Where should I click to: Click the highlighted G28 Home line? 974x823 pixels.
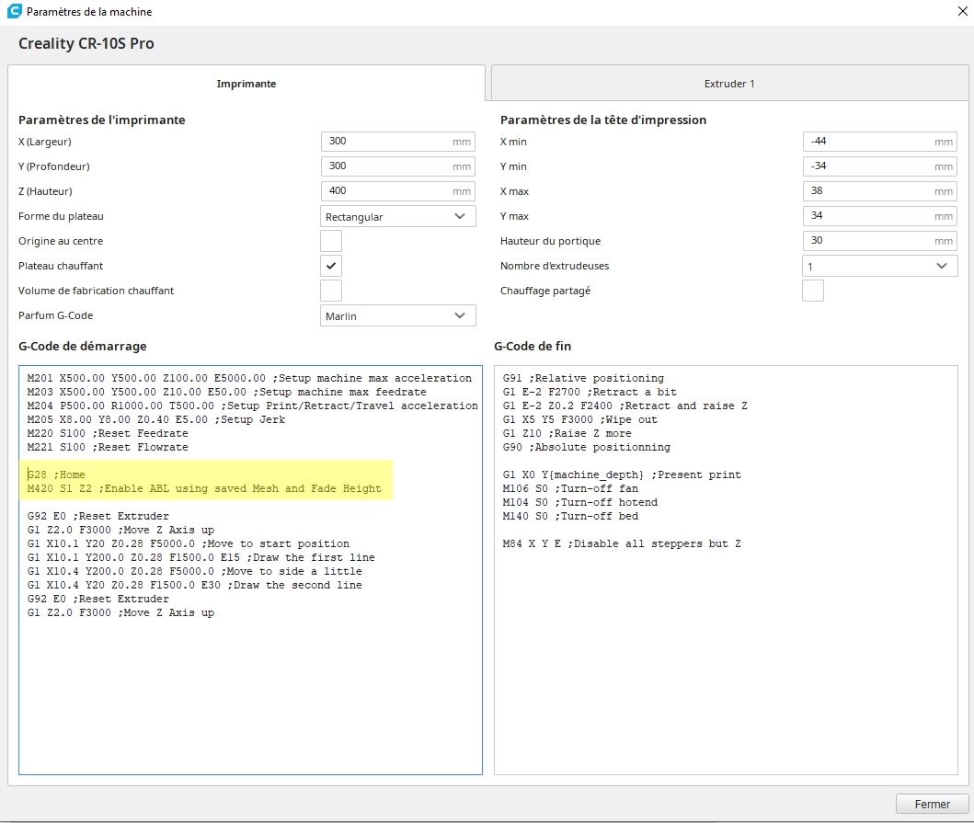tap(56, 474)
